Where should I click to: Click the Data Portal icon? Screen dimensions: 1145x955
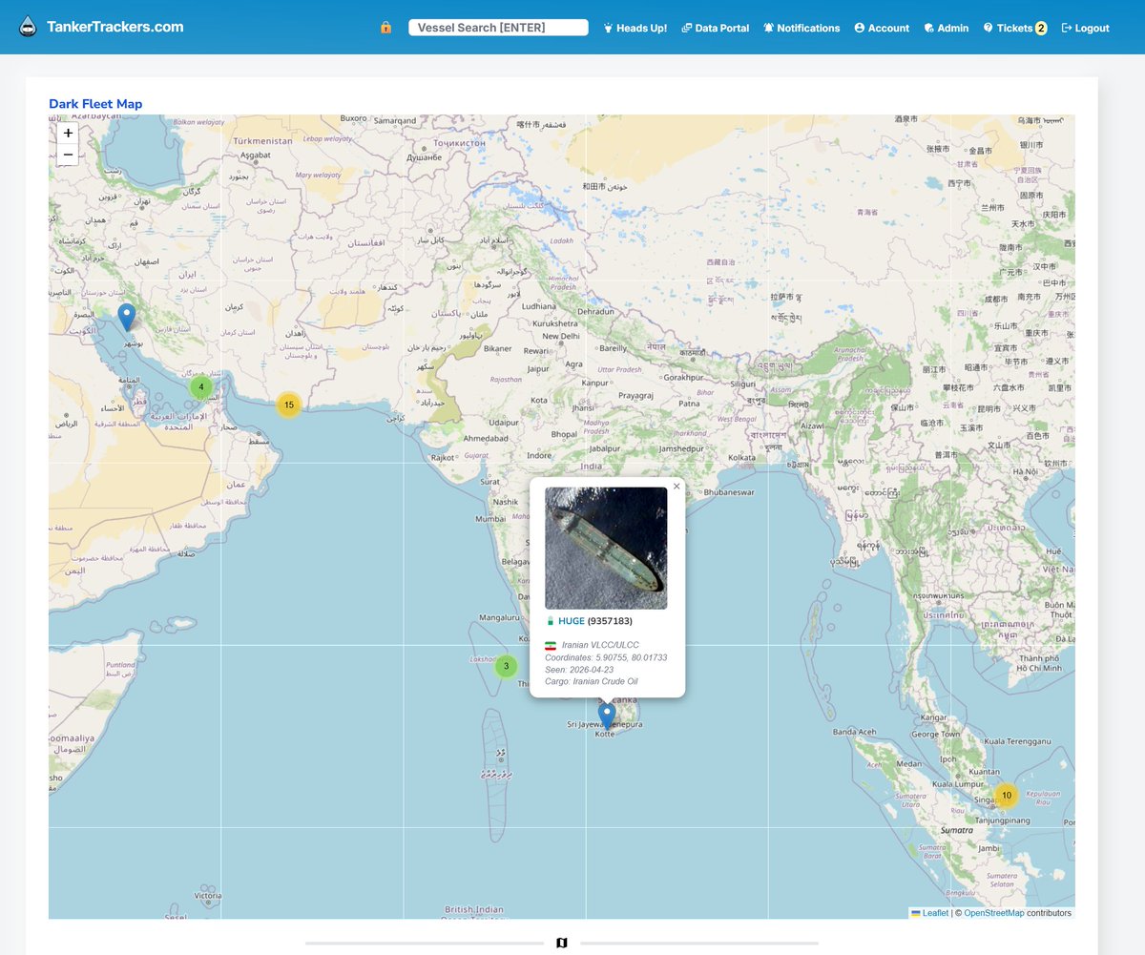pyautogui.click(x=685, y=28)
